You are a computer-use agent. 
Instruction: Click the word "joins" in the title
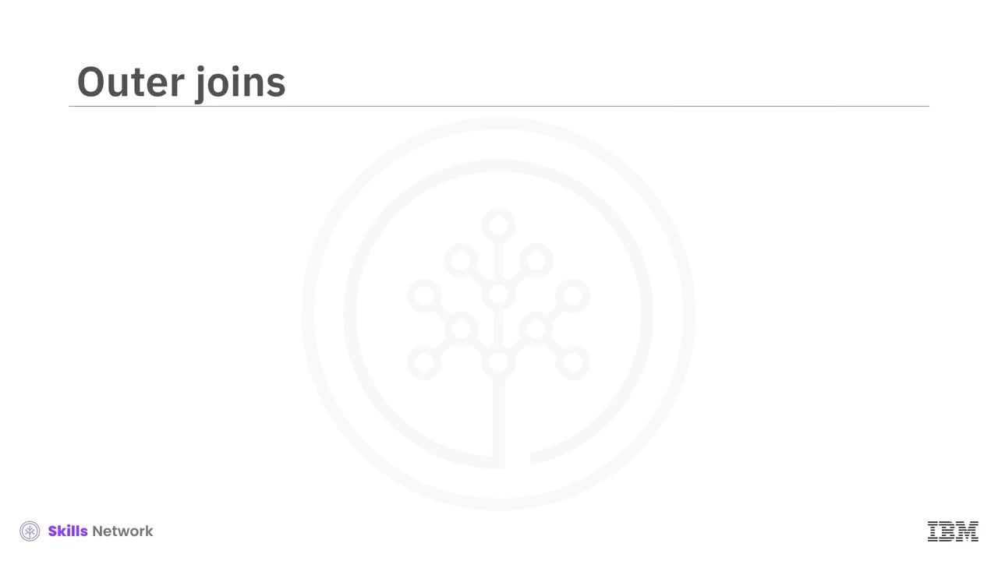(x=240, y=83)
